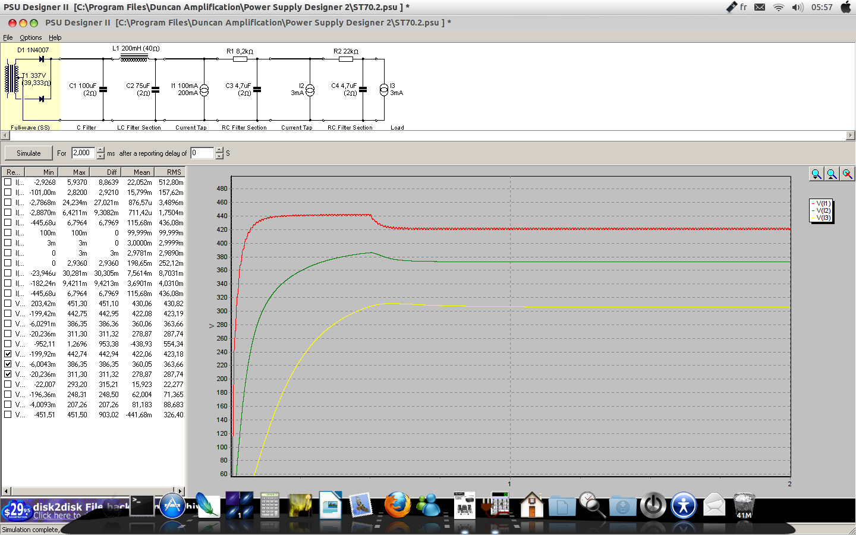Select the C4 4,7uF capacitor symbol
The image size is (856, 535).
(x=363, y=90)
